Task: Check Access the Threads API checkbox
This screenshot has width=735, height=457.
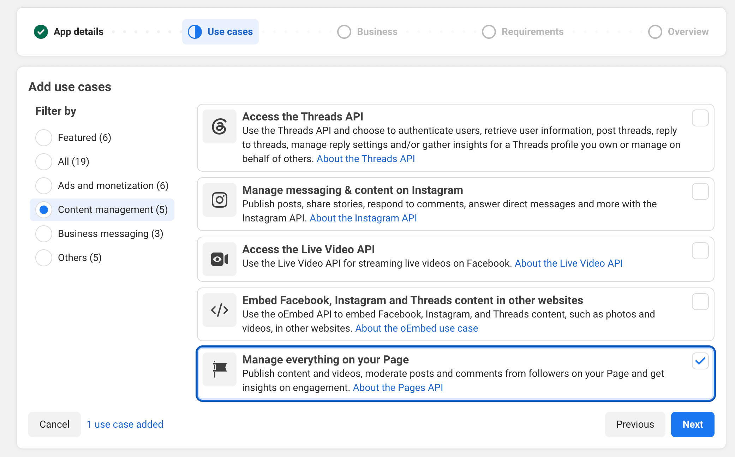Action: point(700,118)
